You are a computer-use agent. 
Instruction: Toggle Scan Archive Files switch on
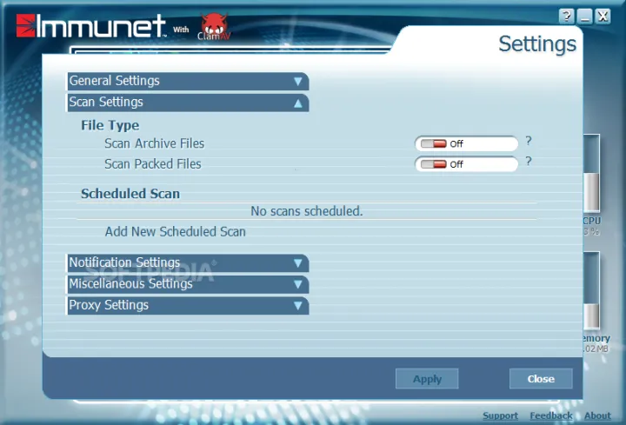click(x=433, y=143)
